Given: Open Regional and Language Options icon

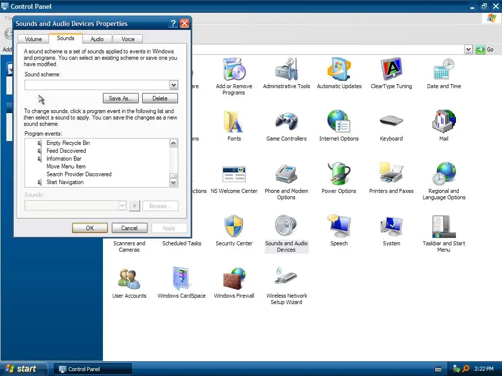Looking at the screenshot, I should point(444,174).
